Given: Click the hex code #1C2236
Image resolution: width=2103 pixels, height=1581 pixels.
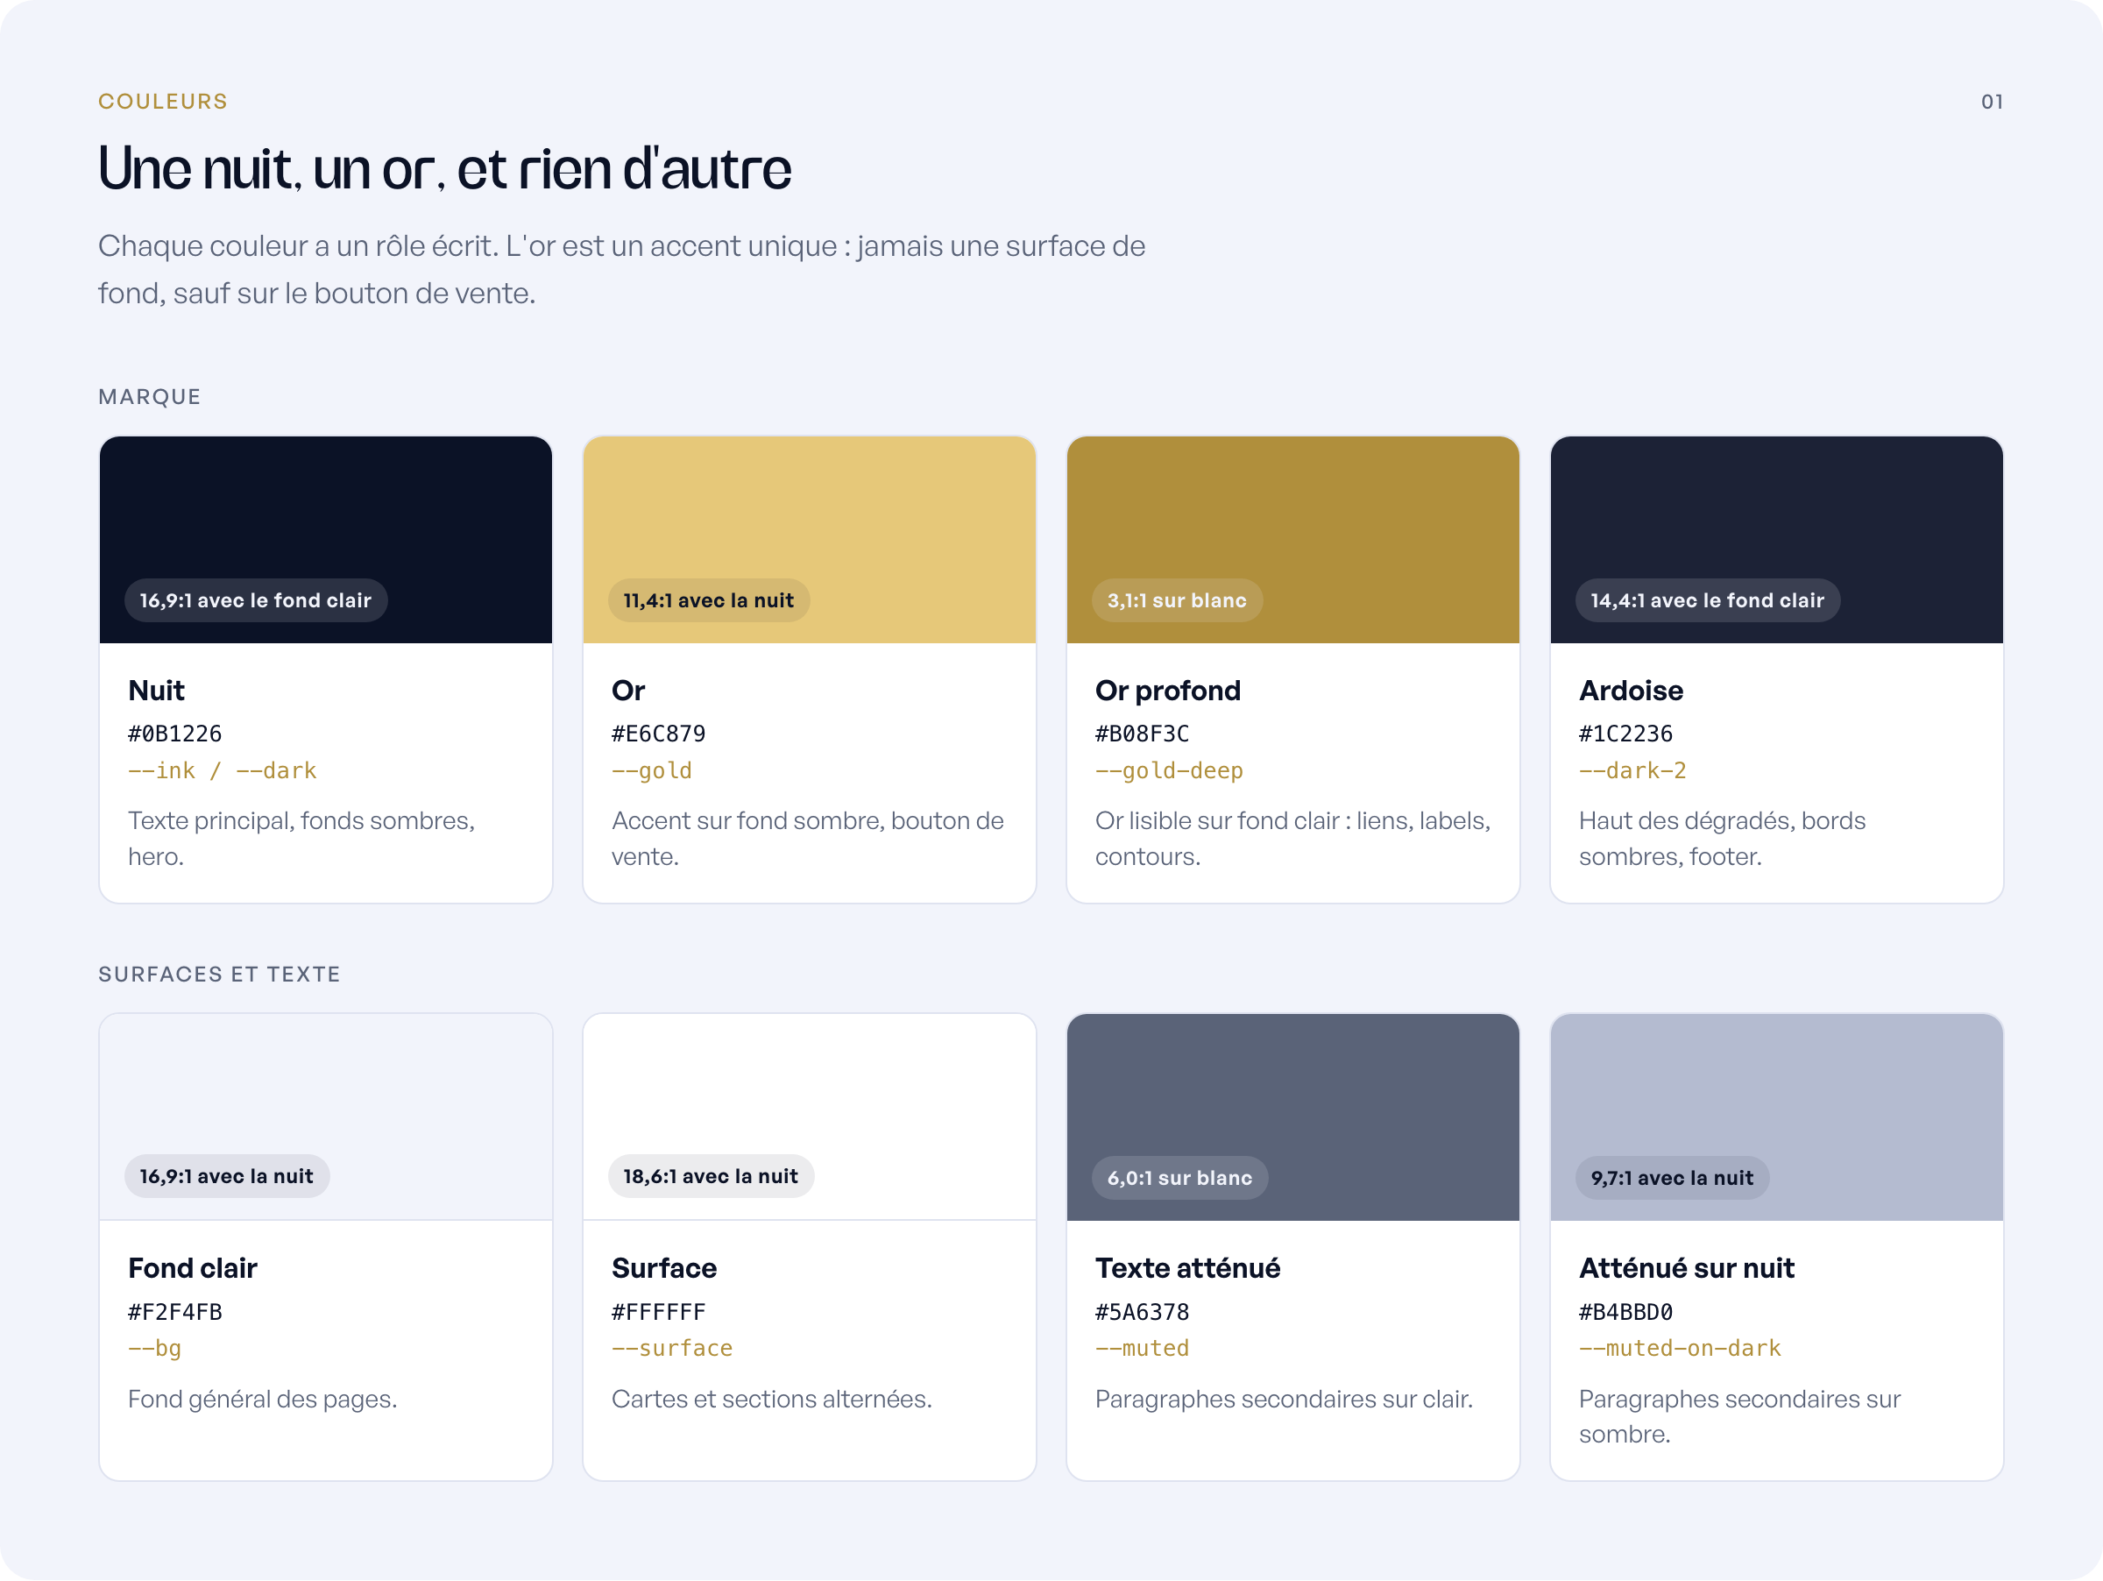Looking at the screenshot, I should pos(1625,733).
